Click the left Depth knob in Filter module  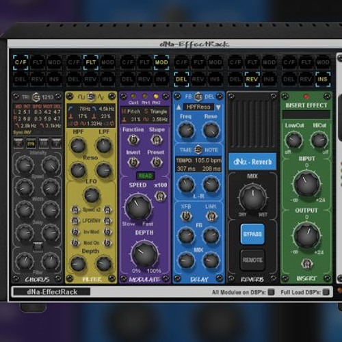78,263
